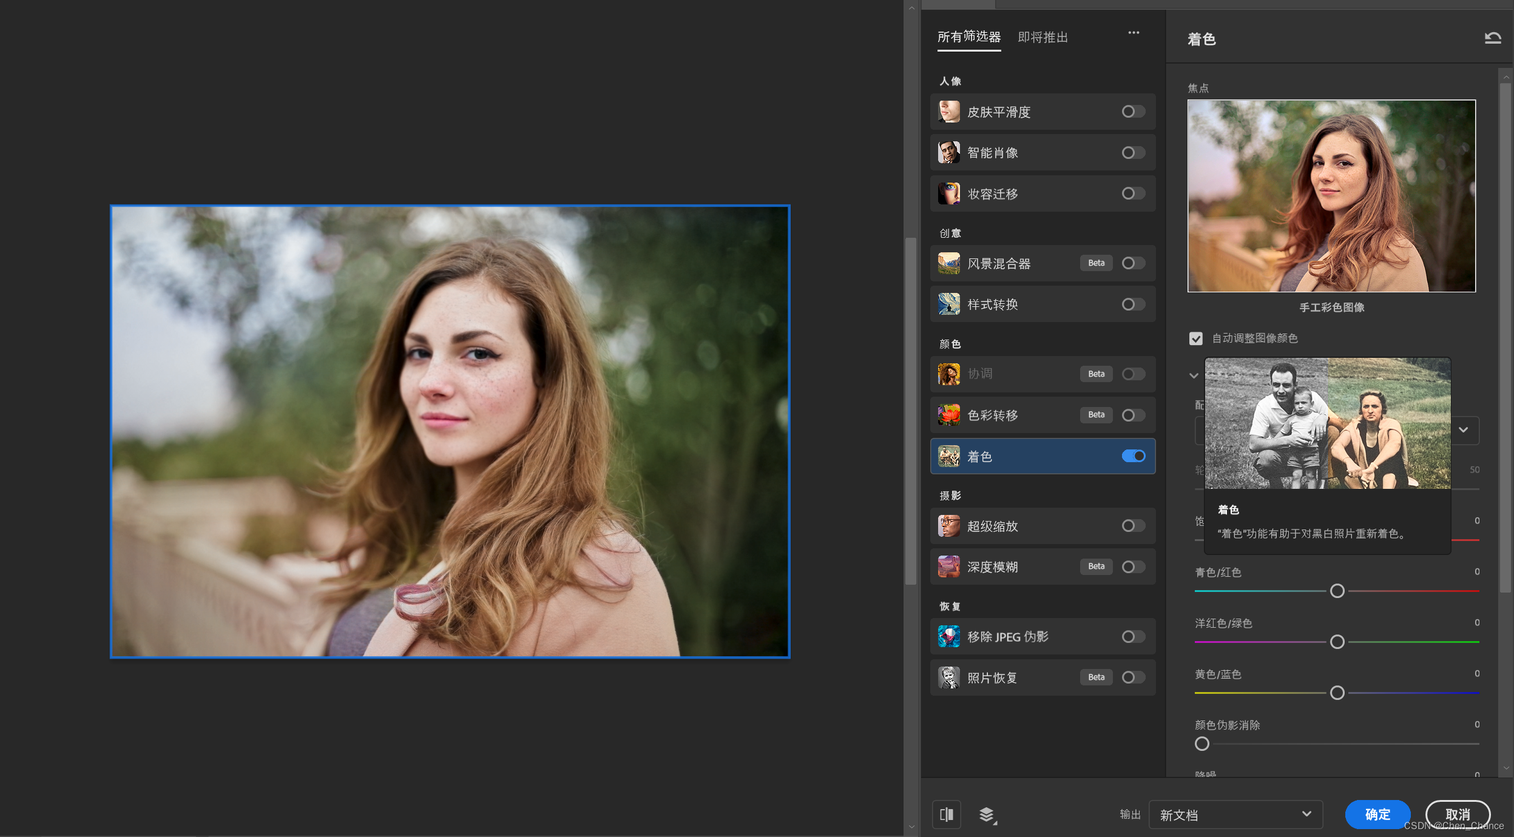This screenshot has height=837, width=1514.
Task: Disable the 着色 filter toggle
Action: point(1133,456)
